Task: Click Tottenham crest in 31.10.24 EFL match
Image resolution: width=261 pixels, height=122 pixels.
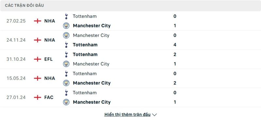Action: [66, 54]
